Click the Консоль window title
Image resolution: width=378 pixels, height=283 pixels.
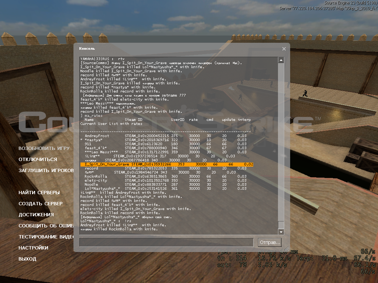(87, 49)
